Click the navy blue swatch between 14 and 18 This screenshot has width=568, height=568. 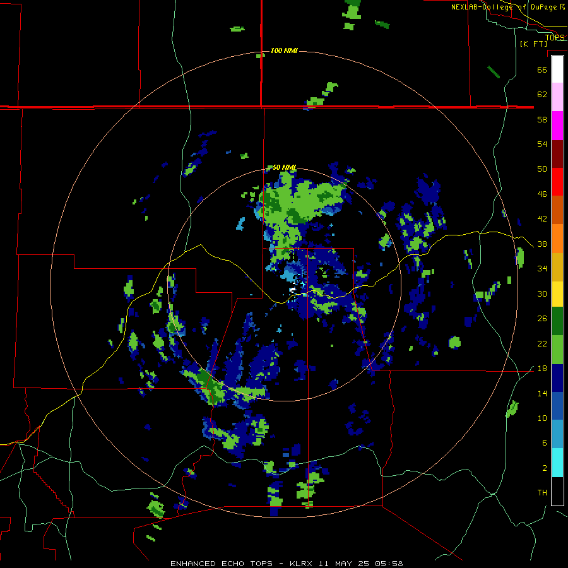[557, 378]
